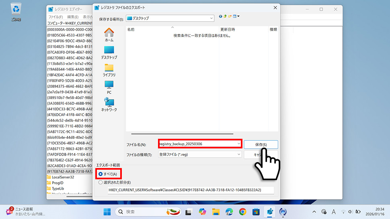Click into the File name text field
The width and height of the screenshot is (390, 219).
coord(197,144)
